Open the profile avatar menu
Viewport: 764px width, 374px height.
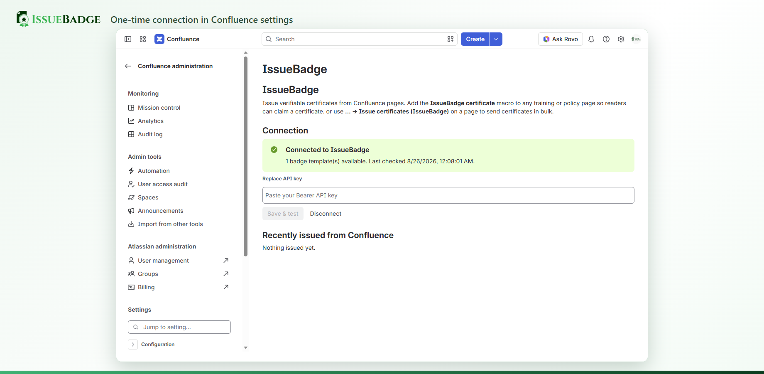click(636, 39)
